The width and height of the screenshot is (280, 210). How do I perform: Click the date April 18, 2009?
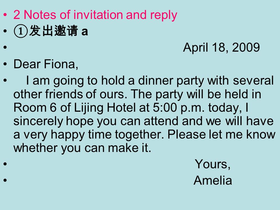(221, 48)
